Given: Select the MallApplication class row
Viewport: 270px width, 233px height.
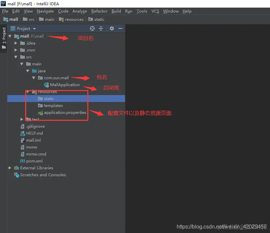Looking at the screenshot, I should coord(66,85).
